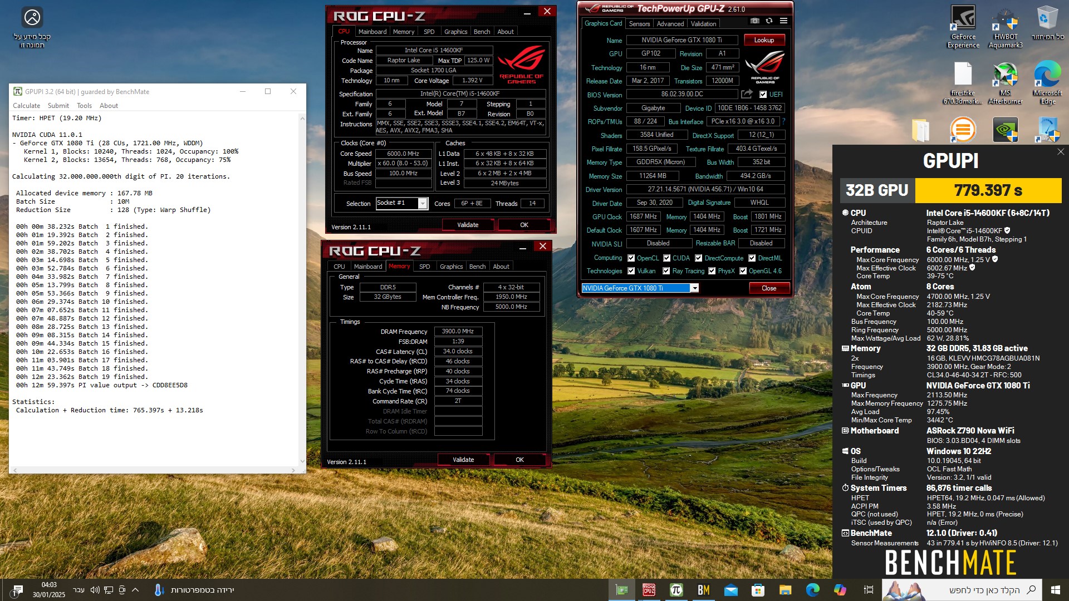
Task: Open Bench tab in top CPU-Z window
Action: (x=482, y=32)
